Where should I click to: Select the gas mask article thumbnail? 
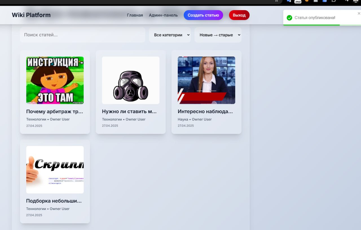(x=131, y=80)
